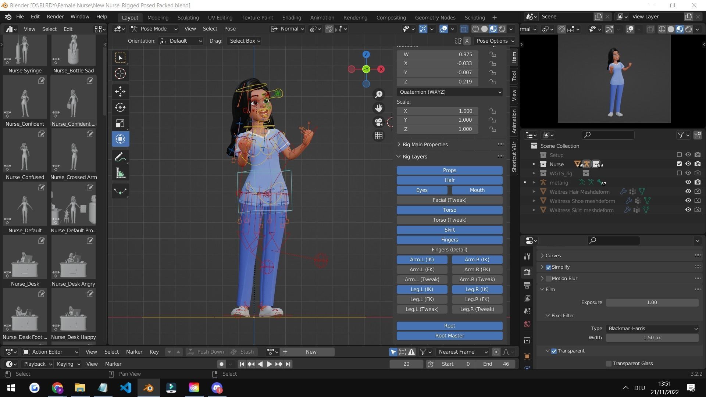Open the Output properties tab icon
Viewport: 706px width, 397px height.
click(527, 285)
